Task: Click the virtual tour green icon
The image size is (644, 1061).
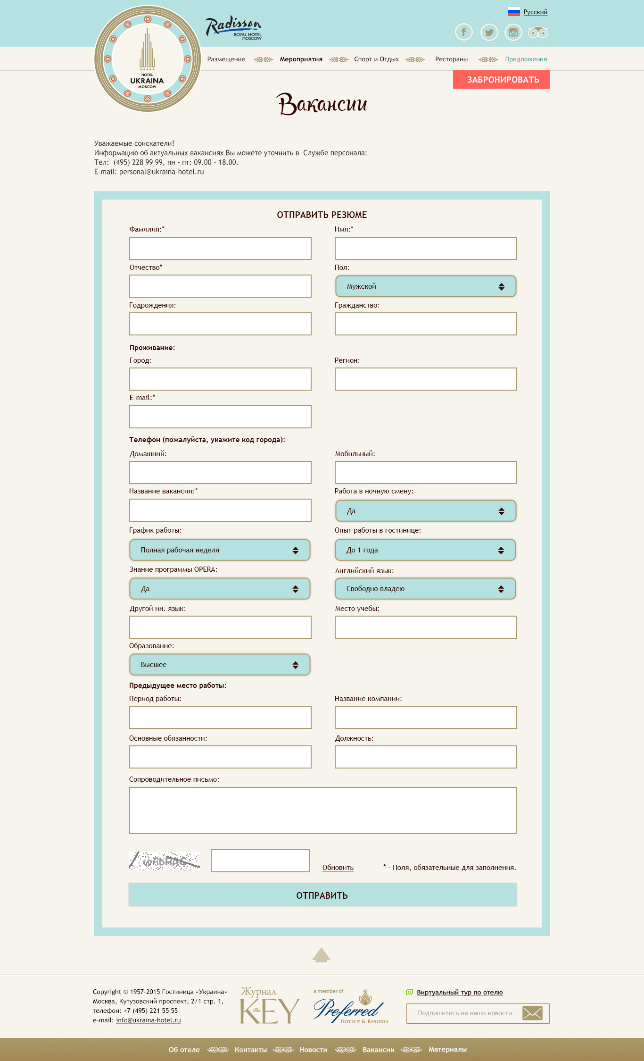Action: click(x=409, y=992)
